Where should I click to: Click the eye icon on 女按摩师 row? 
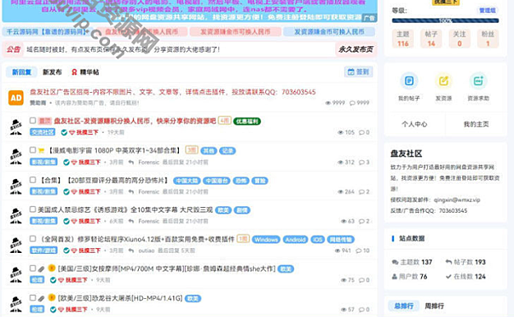tap(344, 280)
